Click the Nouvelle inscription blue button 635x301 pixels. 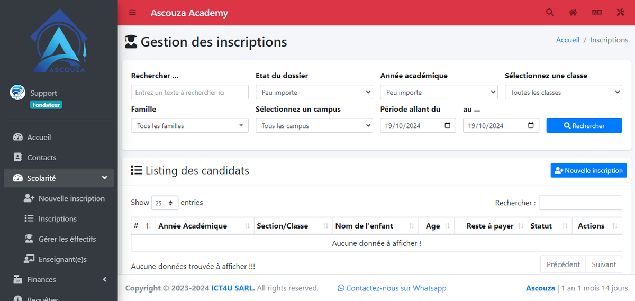tap(588, 170)
